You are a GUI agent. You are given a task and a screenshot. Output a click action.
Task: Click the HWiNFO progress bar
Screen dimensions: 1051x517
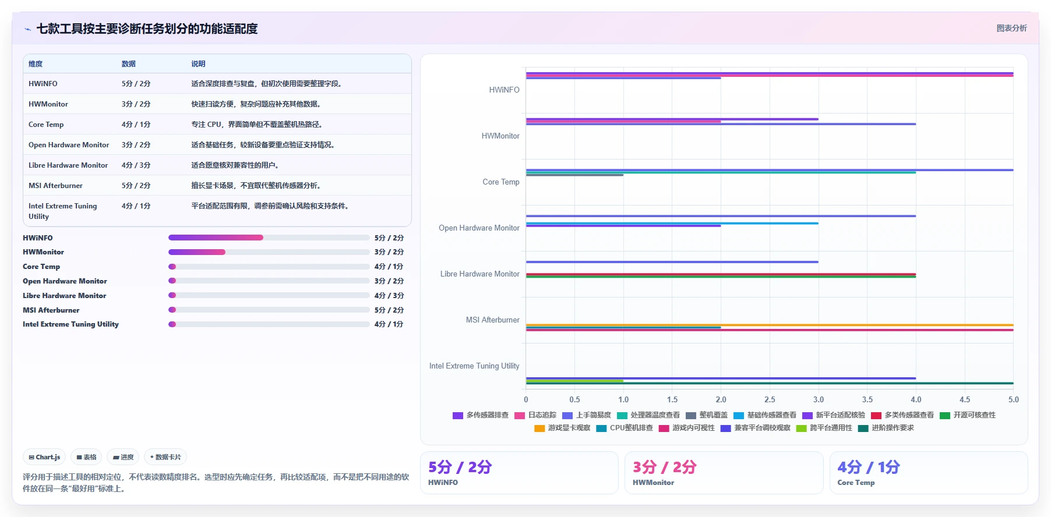tap(269, 238)
